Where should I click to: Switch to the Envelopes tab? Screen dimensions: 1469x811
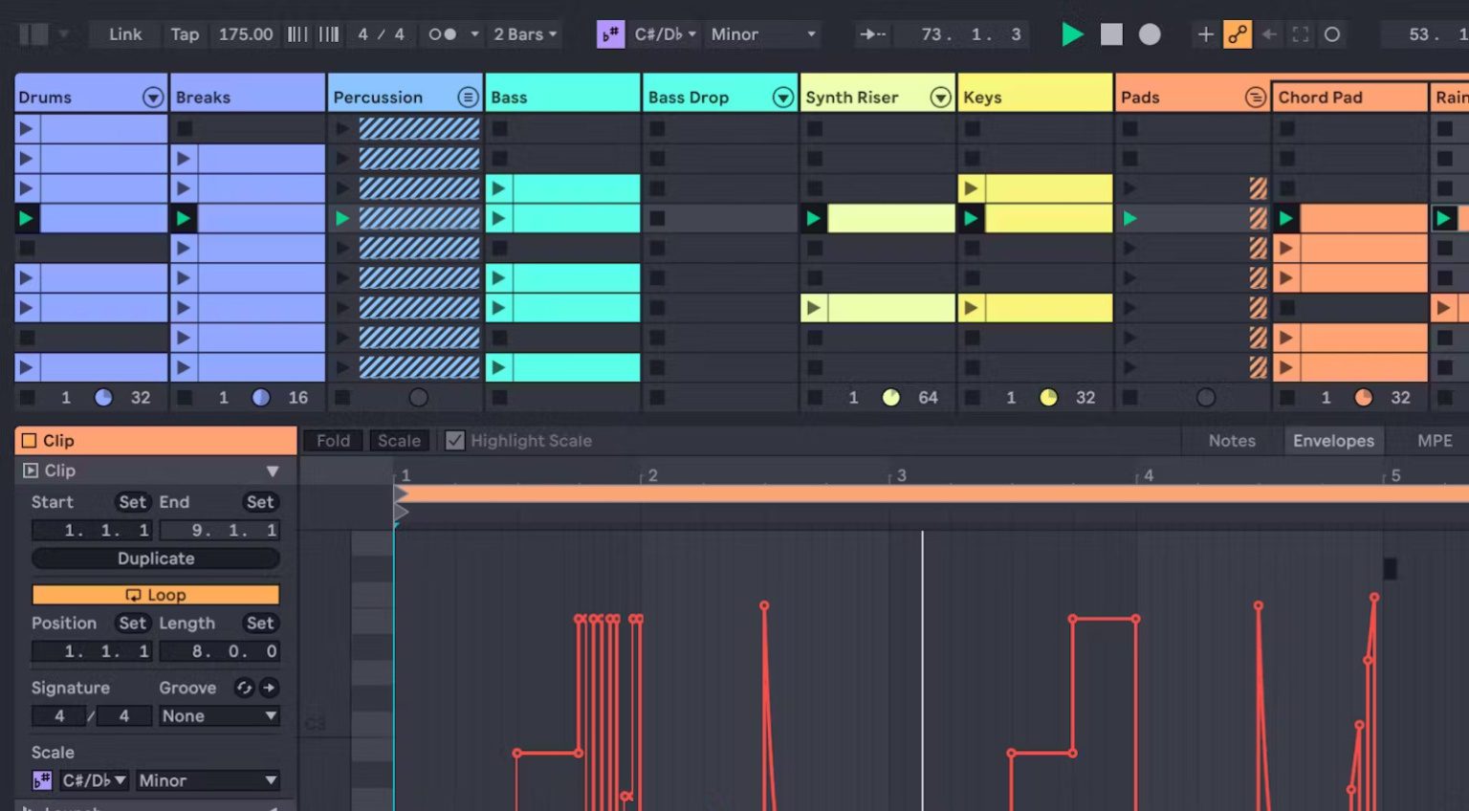click(1333, 441)
